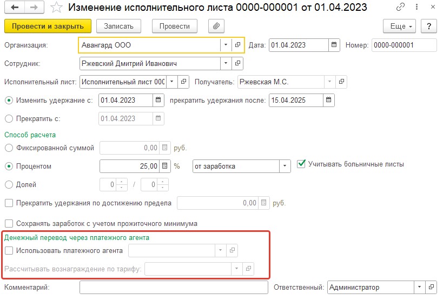Open calculator for the предела amount field

click(x=263, y=203)
